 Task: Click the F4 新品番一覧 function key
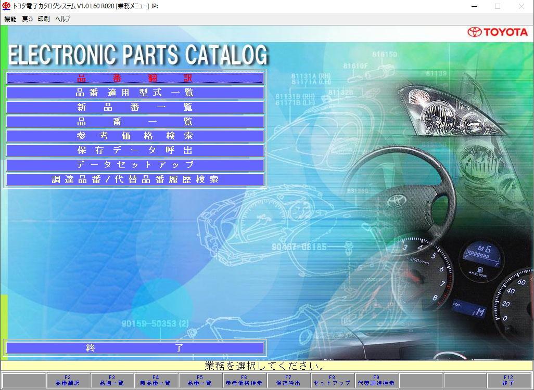coord(156,381)
